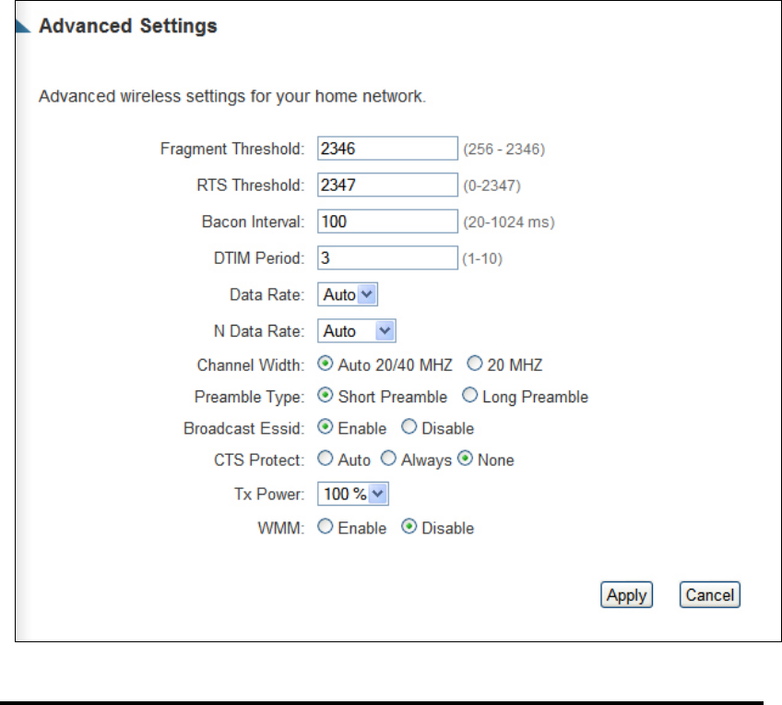Viewport: 782px width, 705px height.
Task: Click the DTIM Period input field
Action: 387,257
